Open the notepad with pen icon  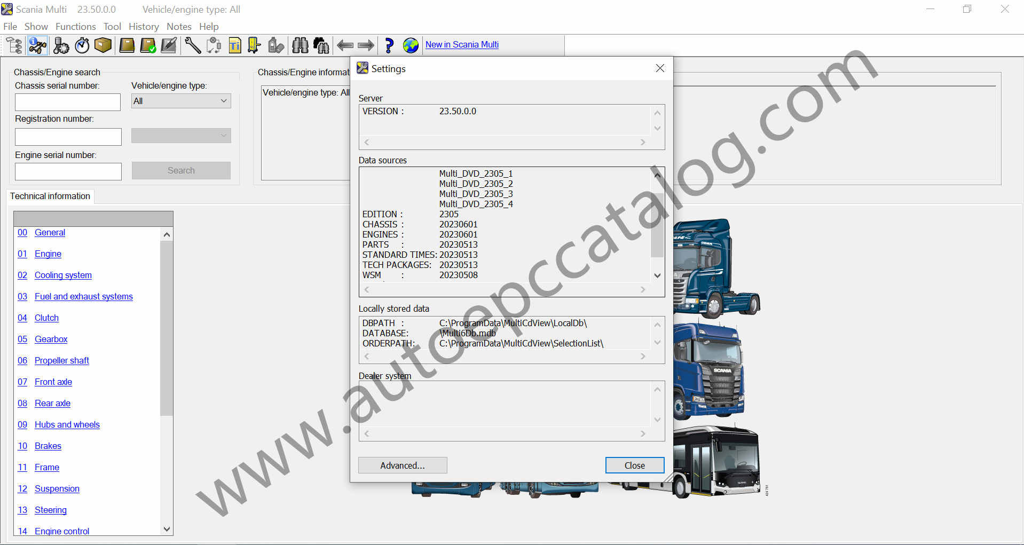pyautogui.click(x=169, y=45)
